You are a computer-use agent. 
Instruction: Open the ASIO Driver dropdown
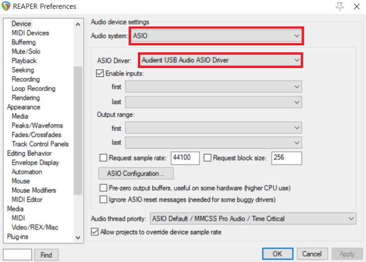220,60
